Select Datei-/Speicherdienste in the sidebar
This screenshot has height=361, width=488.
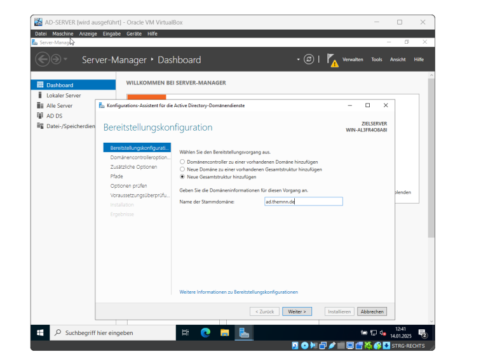point(66,126)
